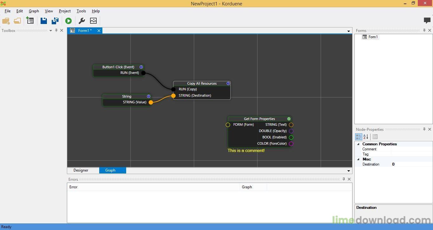The image size is (433, 230).
Task: Open settings via the wrench icon
Action: coord(82,21)
